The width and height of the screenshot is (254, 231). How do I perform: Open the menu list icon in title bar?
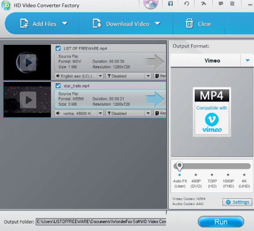[x=233, y=3]
